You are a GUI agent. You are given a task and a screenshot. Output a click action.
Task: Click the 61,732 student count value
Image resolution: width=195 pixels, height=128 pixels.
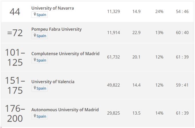pyautogui.click(x=114, y=57)
